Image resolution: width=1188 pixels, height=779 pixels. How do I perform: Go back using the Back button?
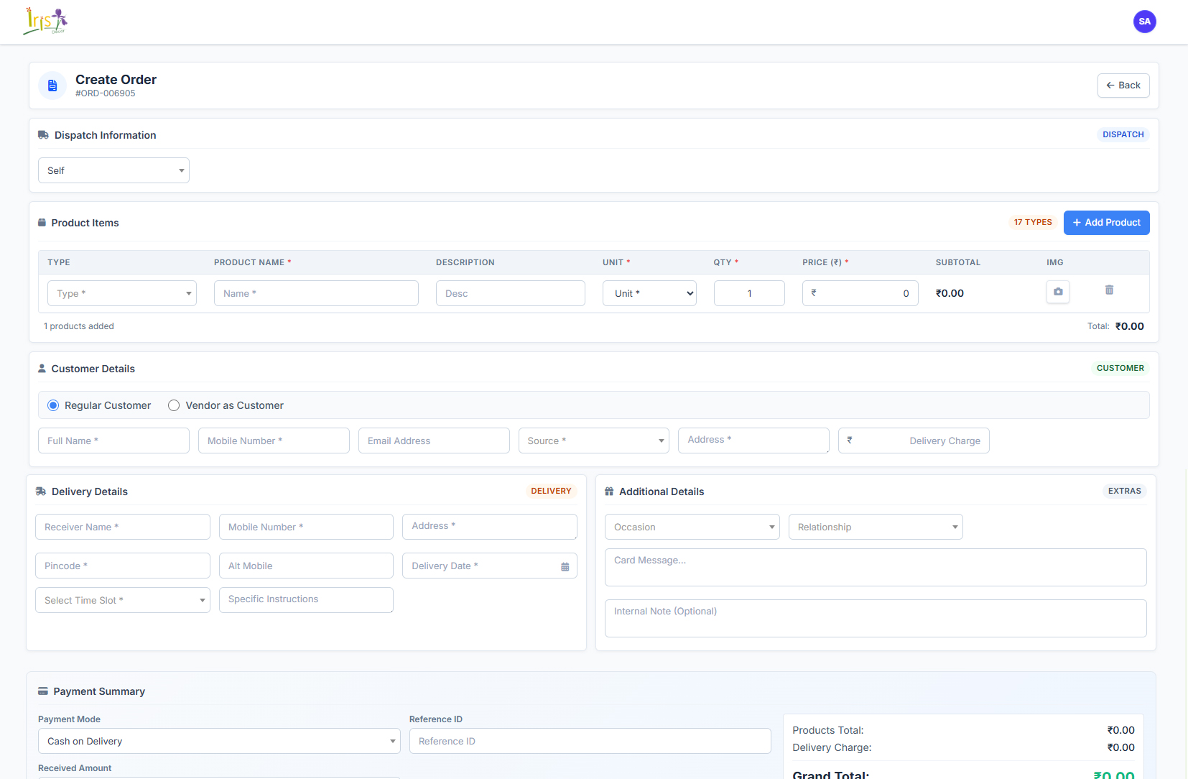point(1123,86)
